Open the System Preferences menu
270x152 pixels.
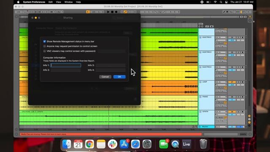(x=34, y=2)
